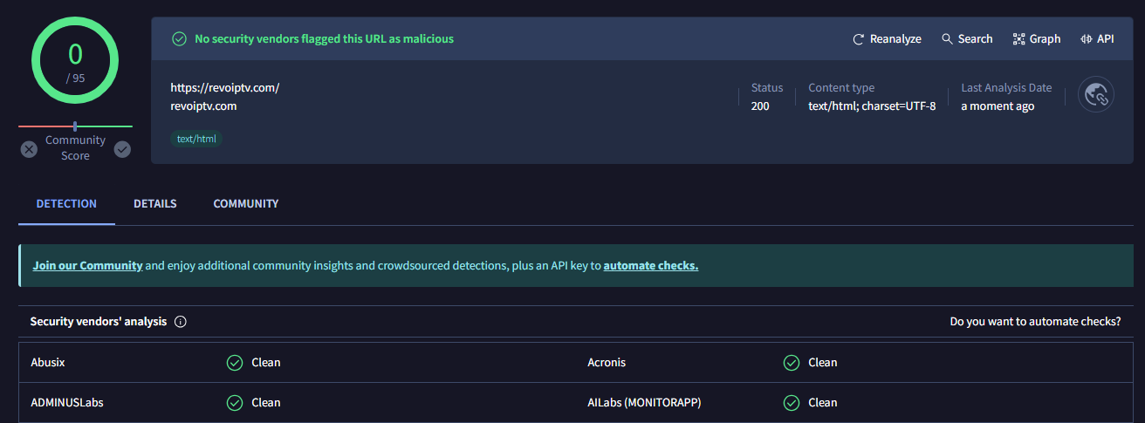Click content type 'text/html; charset=UTF-8'
This screenshot has height=423, width=1145.
[x=872, y=106]
